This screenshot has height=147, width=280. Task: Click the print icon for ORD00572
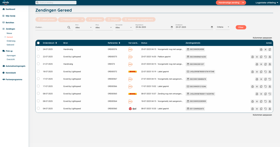[x=252, y=72]
